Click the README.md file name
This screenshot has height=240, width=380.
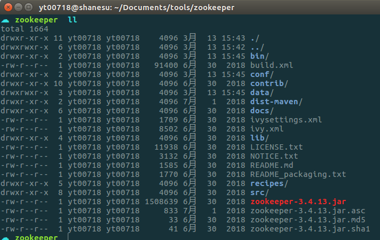point(272,165)
